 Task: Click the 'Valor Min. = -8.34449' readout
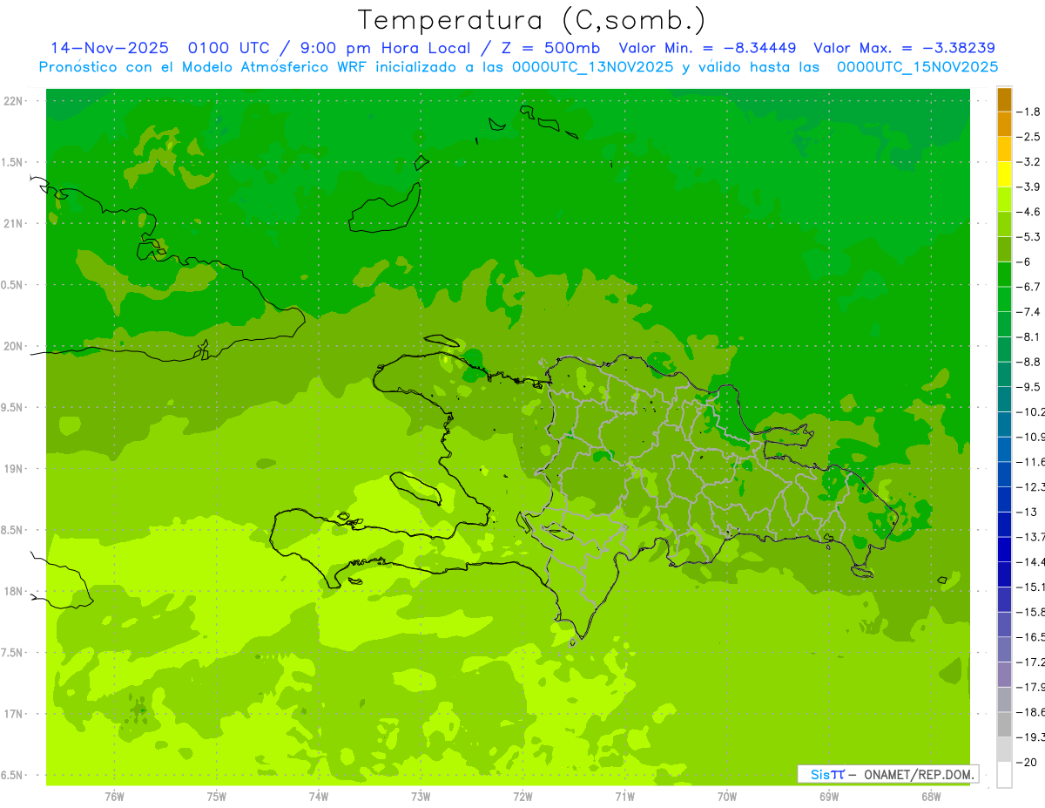(x=708, y=48)
